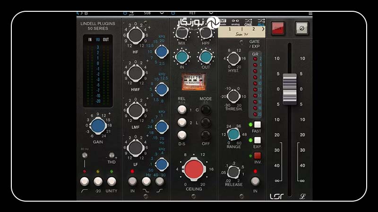Viewport: 378px width, 212px height.
Task: Select compressor MODE L button
Action: click(x=206, y=122)
